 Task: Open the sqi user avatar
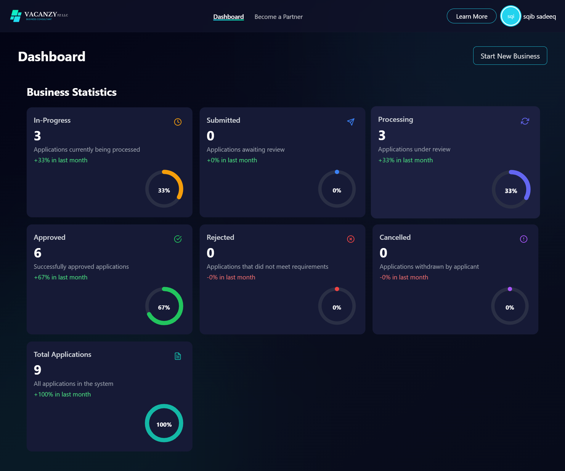click(511, 16)
